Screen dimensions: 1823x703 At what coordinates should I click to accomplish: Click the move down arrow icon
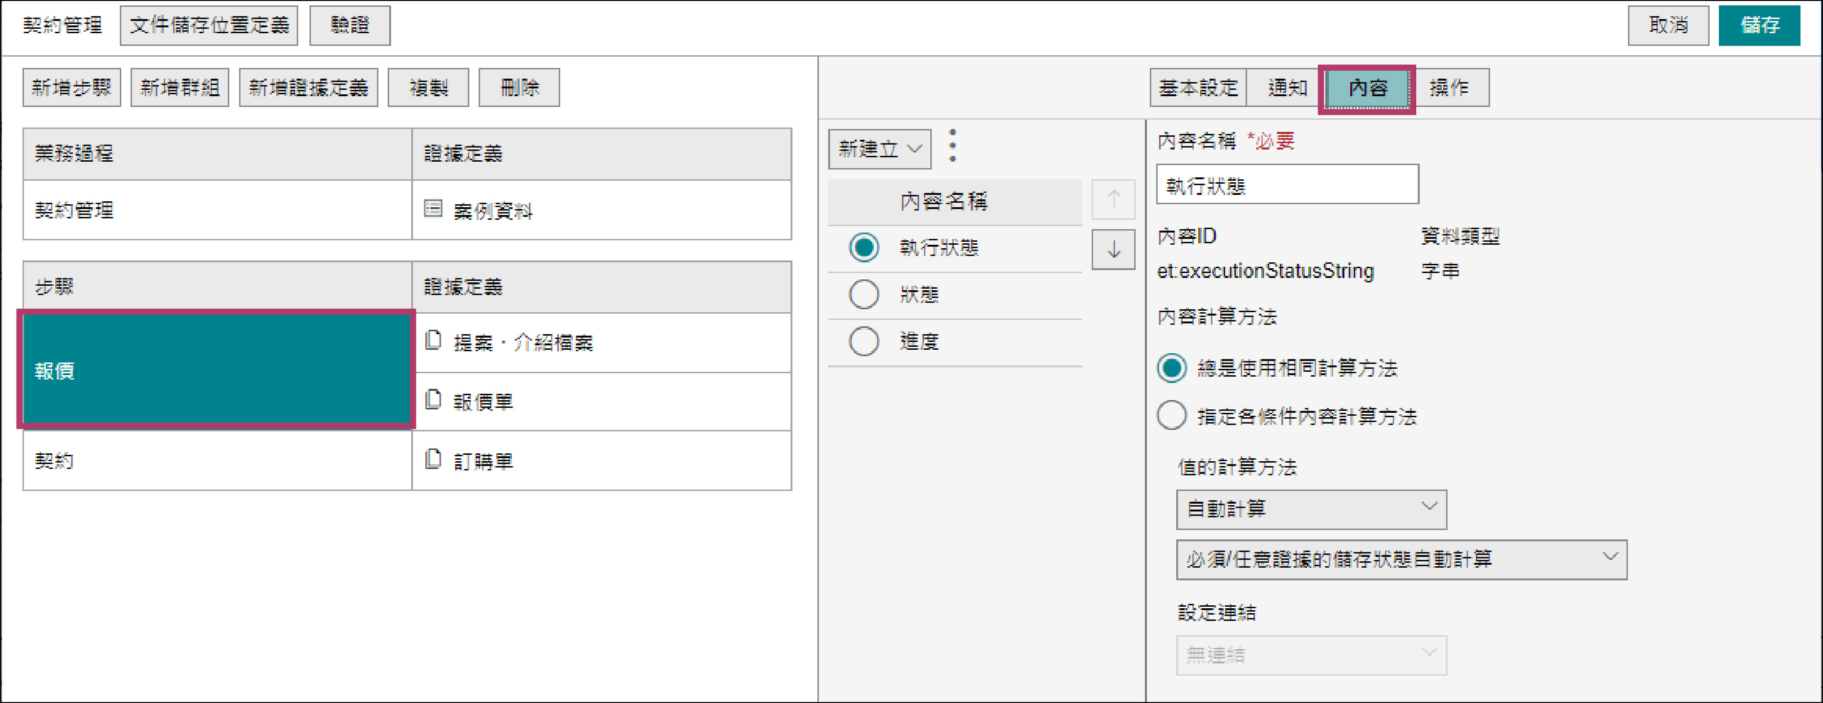pyautogui.click(x=1113, y=249)
